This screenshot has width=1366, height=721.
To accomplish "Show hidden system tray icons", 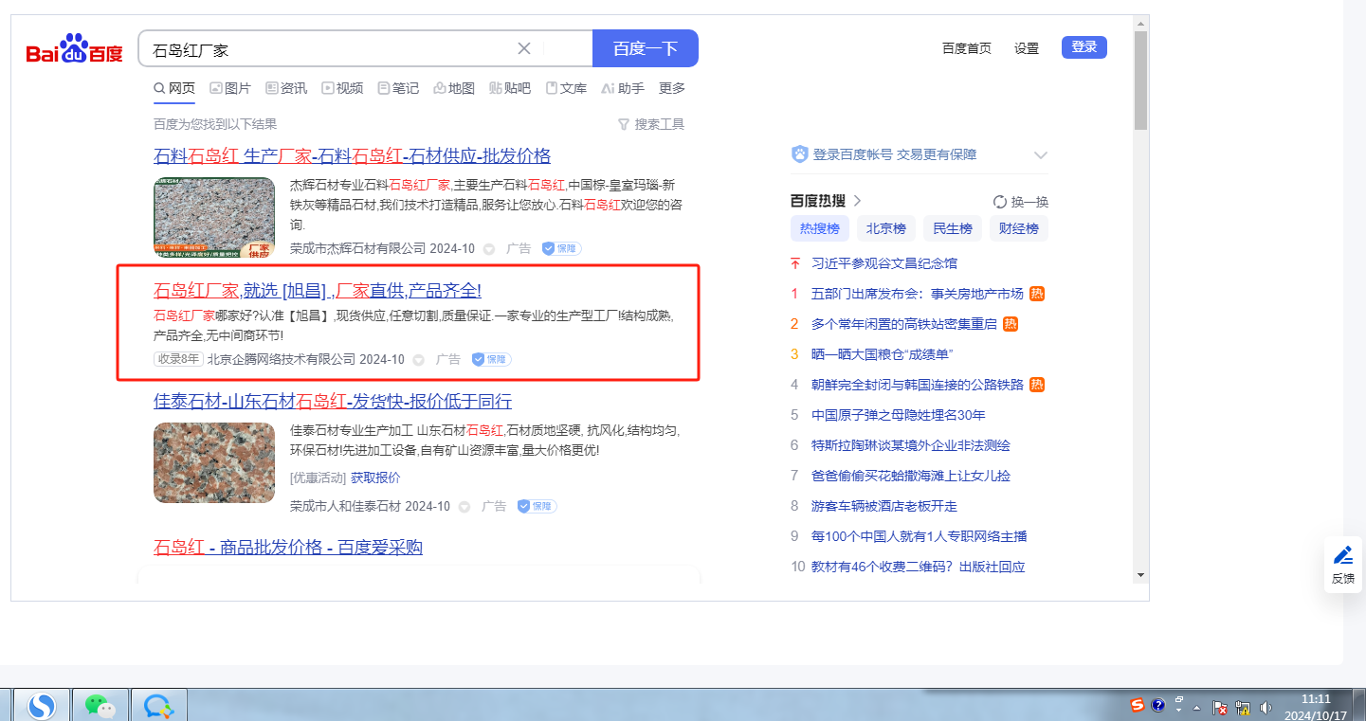I will (x=1196, y=708).
